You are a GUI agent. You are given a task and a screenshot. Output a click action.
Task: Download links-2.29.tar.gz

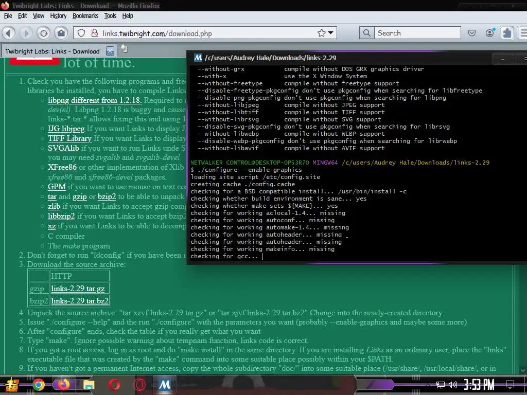point(78,289)
